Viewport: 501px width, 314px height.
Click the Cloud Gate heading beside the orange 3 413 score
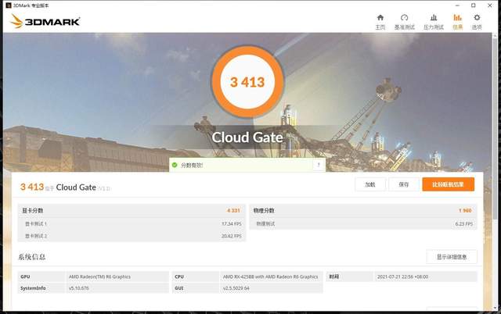[76, 187]
